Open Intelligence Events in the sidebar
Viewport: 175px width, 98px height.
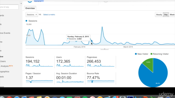click(5, 33)
